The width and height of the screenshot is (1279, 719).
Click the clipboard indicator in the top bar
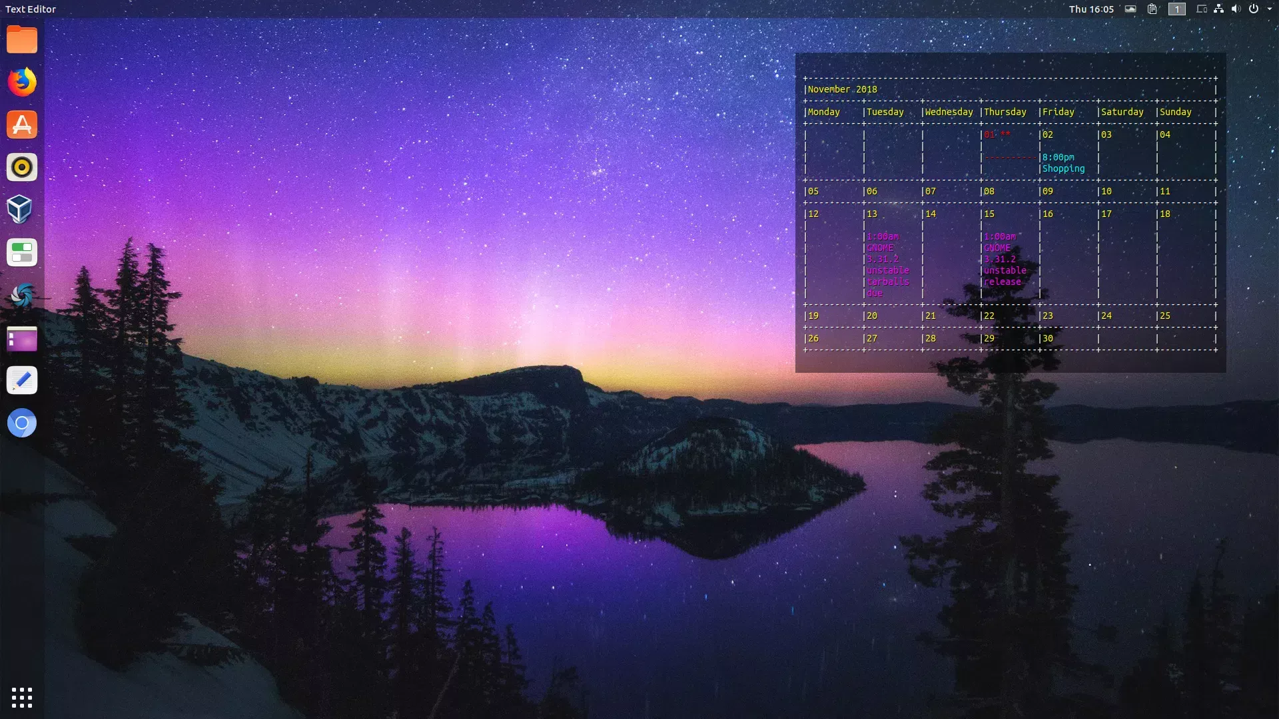point(1152,9)
